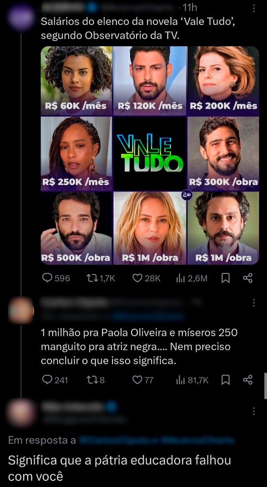The height and width of the screenshot is (487, 267).
Task: Open replies on the Vale Tudo salaries post
Action: (x=56, y=278)
